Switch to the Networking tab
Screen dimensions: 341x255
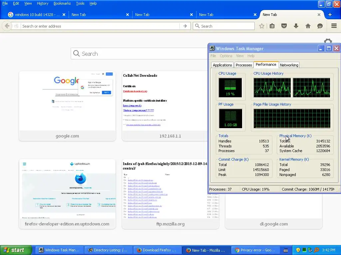(x=289, y=65)
